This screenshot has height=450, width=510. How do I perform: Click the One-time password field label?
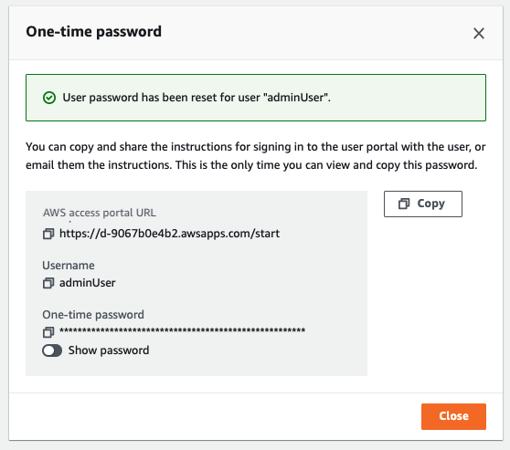point(93,315)
